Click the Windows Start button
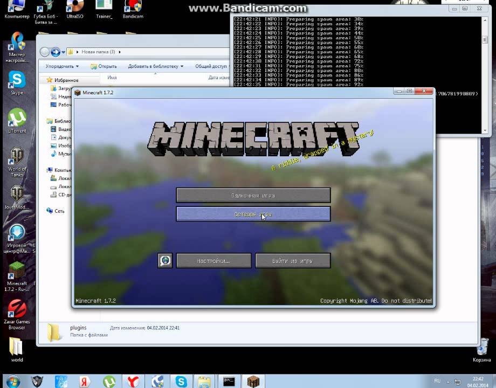 (x=13, y=382)
